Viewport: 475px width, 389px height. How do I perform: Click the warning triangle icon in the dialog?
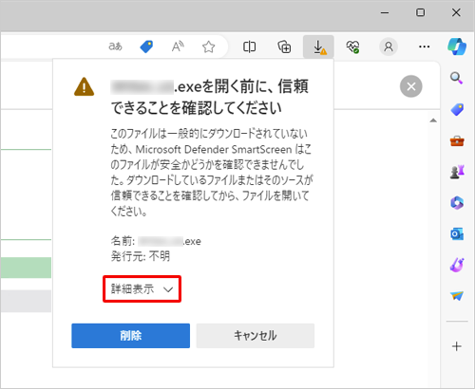[x=84, y=86]
